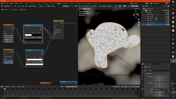Open the View Layer properties tab icon
The height and width of the screenshot is (99, 176).
(142, 76)
